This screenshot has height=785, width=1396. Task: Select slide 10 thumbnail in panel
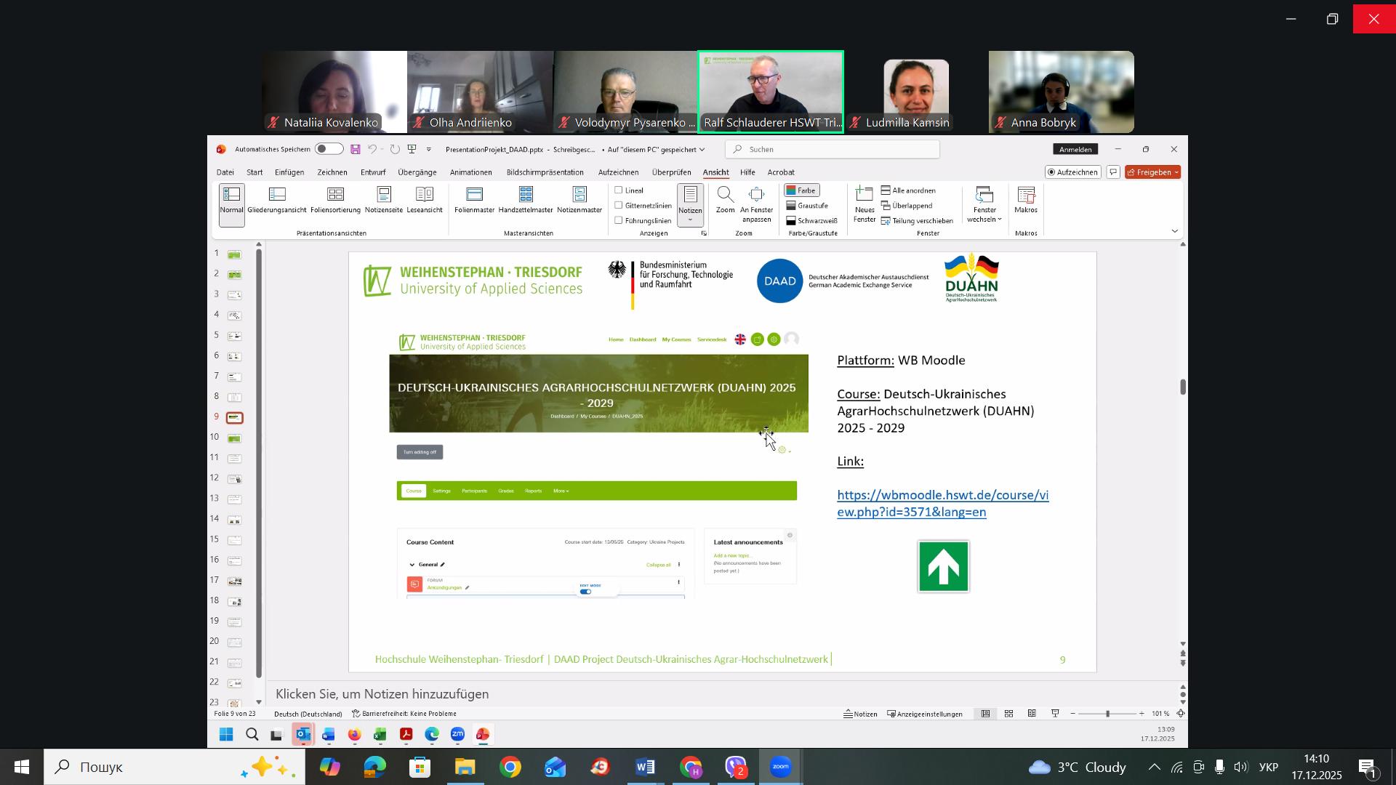234,438
